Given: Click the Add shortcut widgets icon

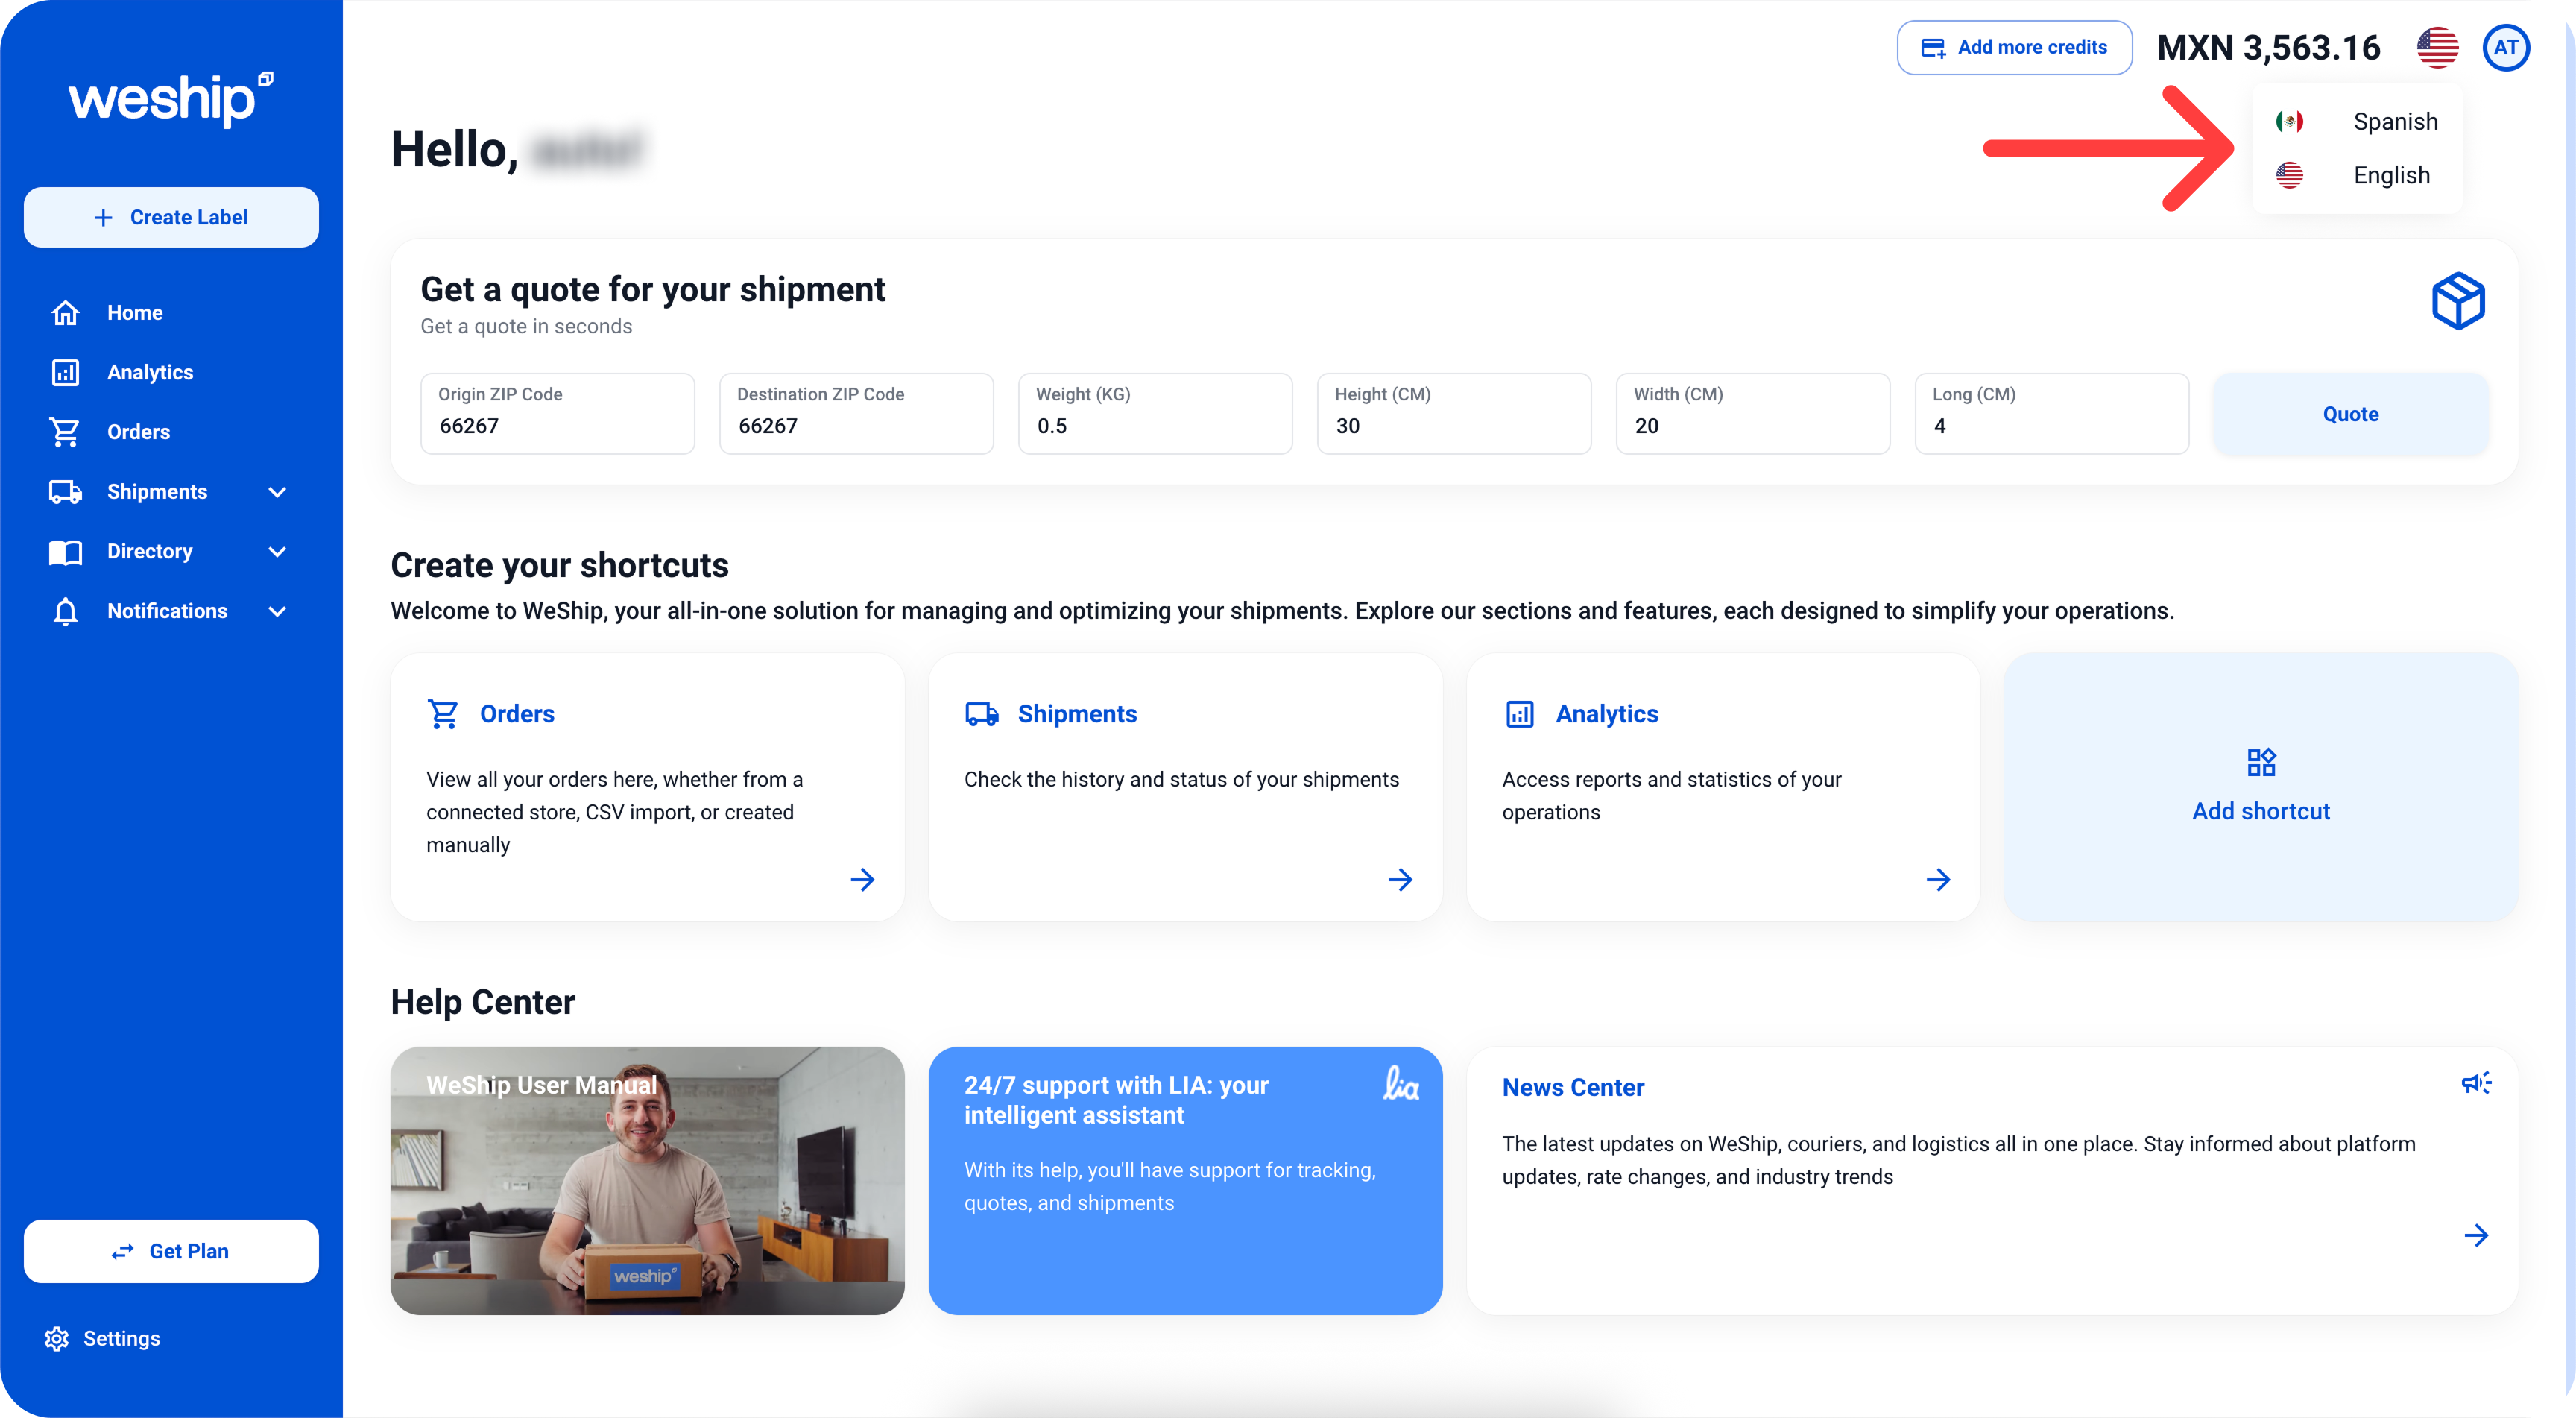Looking at the screenshot, I should (2261, 763).
